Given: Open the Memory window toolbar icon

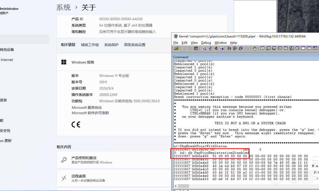Looking at the screenshot, I should pos(286,48).
